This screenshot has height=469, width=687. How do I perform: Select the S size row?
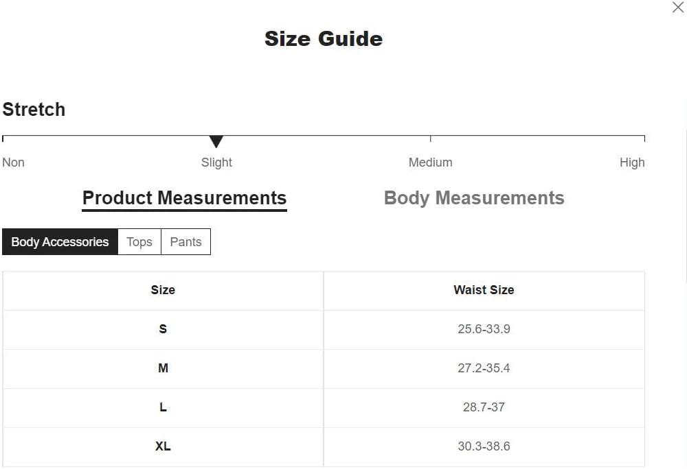163,329
